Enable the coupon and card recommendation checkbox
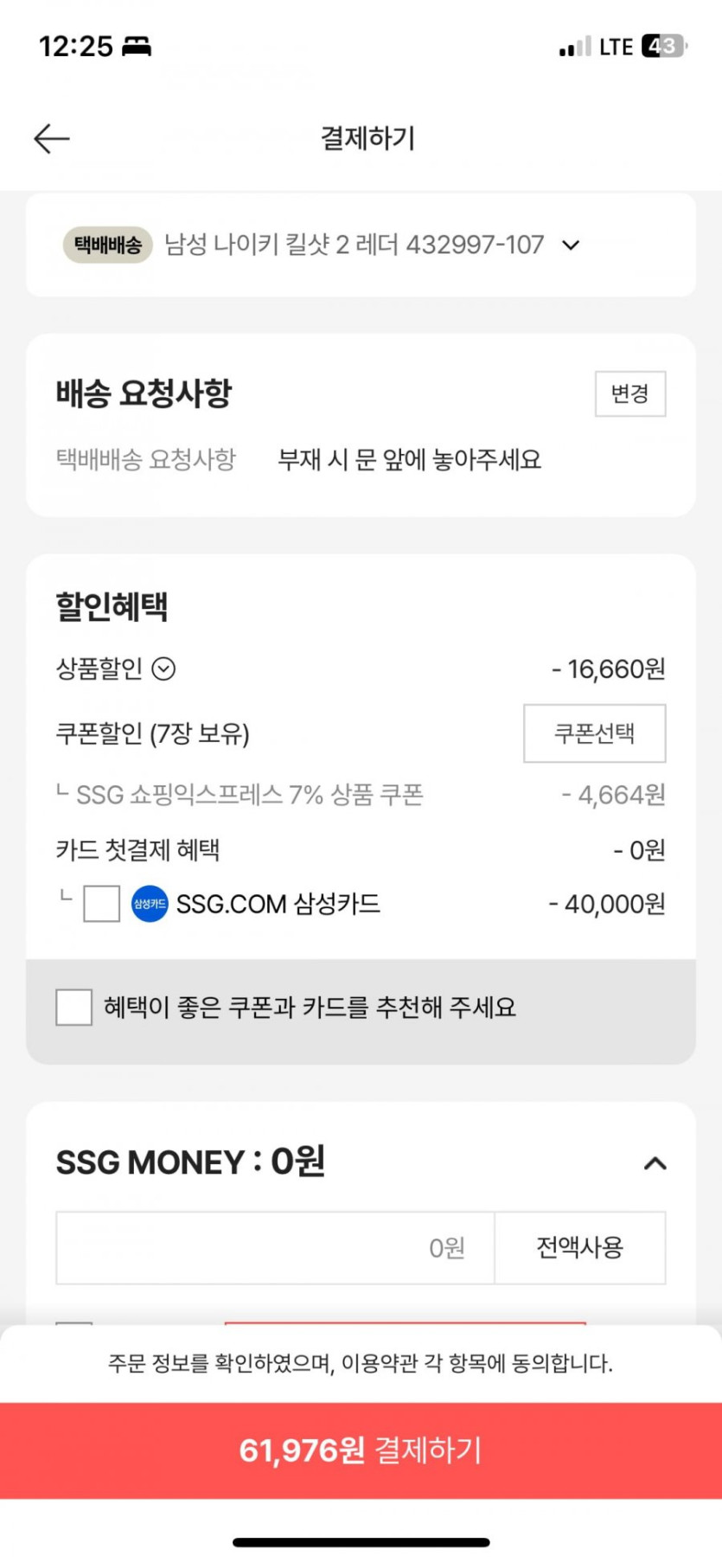 click(74, 1007)
